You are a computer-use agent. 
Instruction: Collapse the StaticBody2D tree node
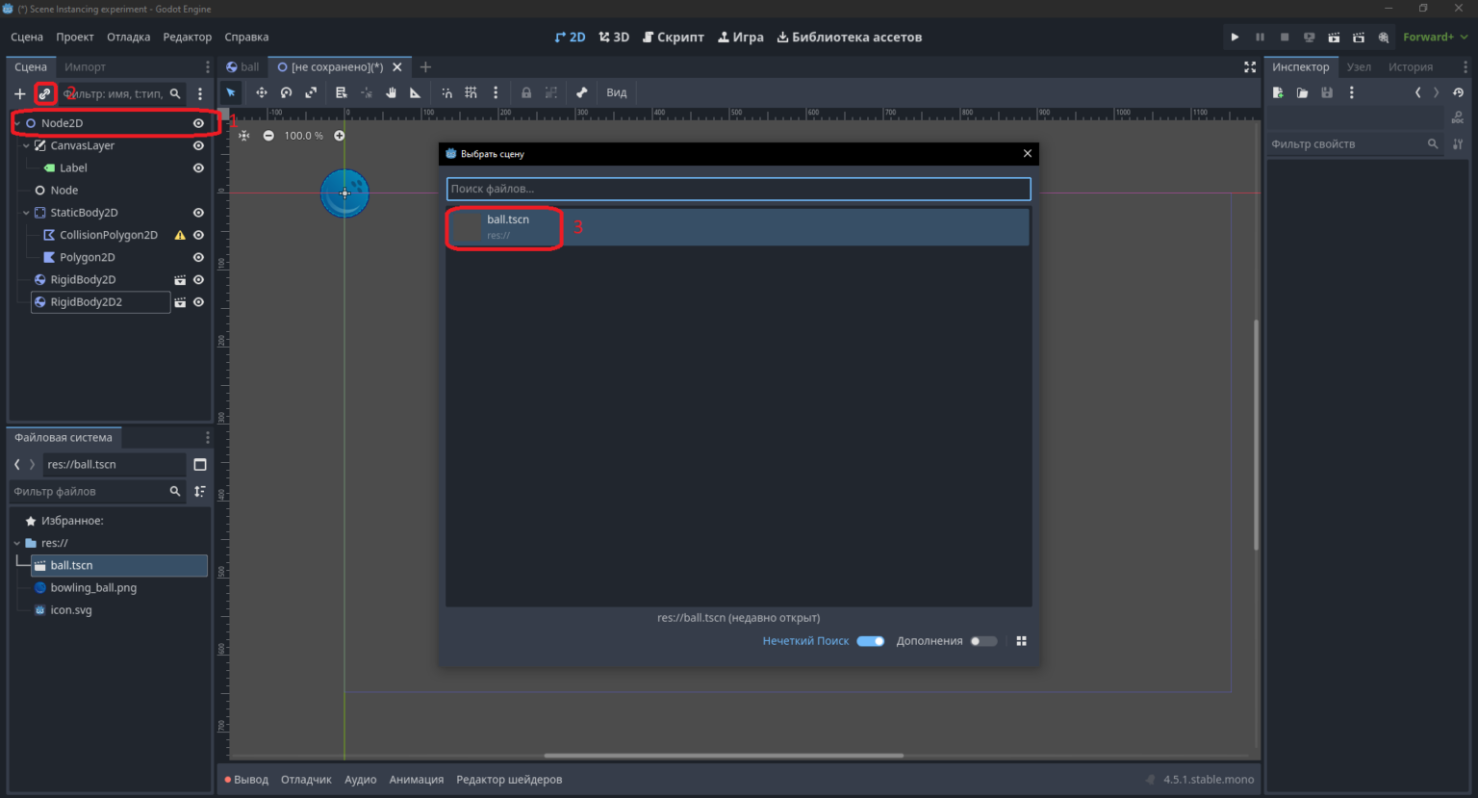[26, 213]
